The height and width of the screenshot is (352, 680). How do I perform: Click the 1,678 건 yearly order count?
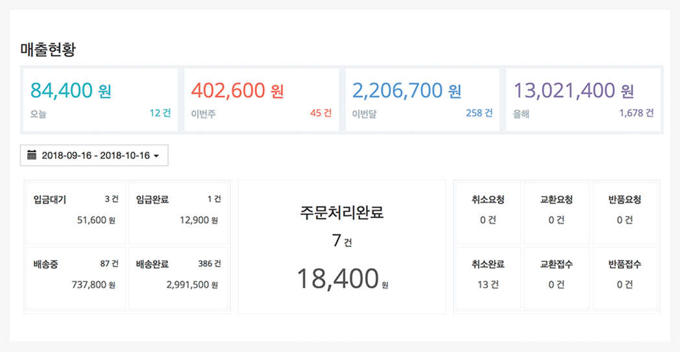[637, 113]
